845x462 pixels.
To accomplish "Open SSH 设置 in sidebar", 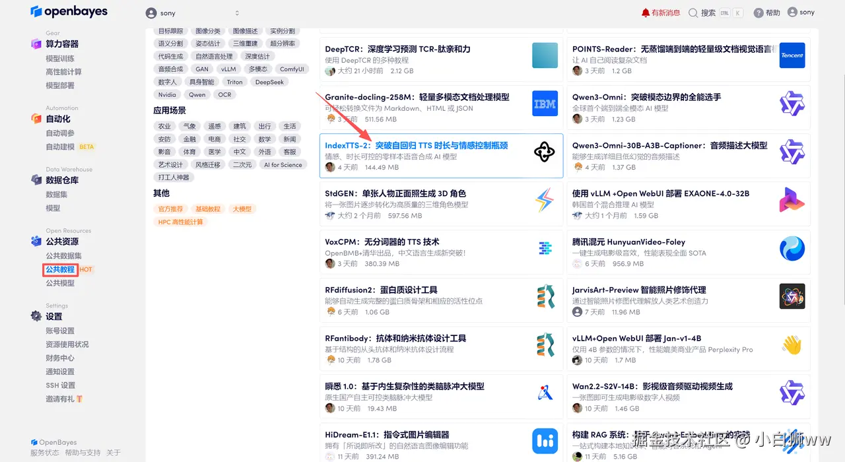I will point(60,385).
